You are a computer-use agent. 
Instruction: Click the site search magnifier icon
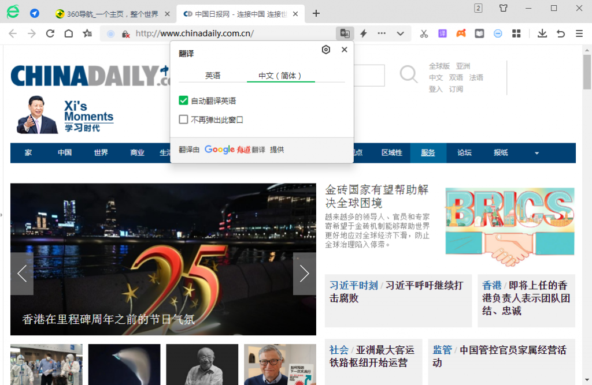409,74
